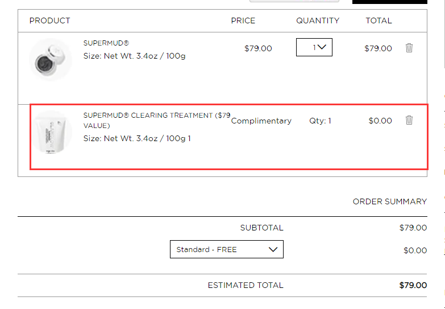Viewport: 445px width, 309px height.
Task: Click the Qty: 1 text
Action: point(320,121)
